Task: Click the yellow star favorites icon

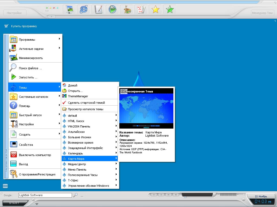Action: pyautogui.click(x=155, y=10)
